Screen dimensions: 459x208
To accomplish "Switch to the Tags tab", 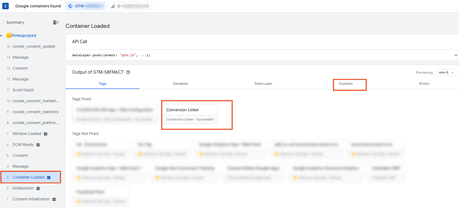I will (x=103, y=84).
